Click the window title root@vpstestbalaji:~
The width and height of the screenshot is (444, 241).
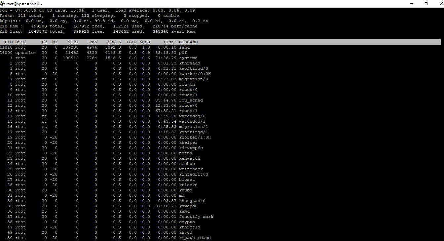click(24, 4)
